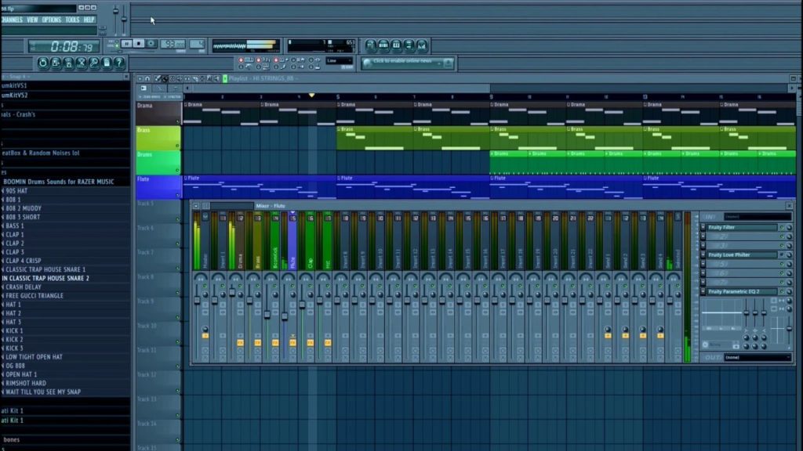Mute the Brass playlist track
The image size is (803, 451).
pos(178,146)
